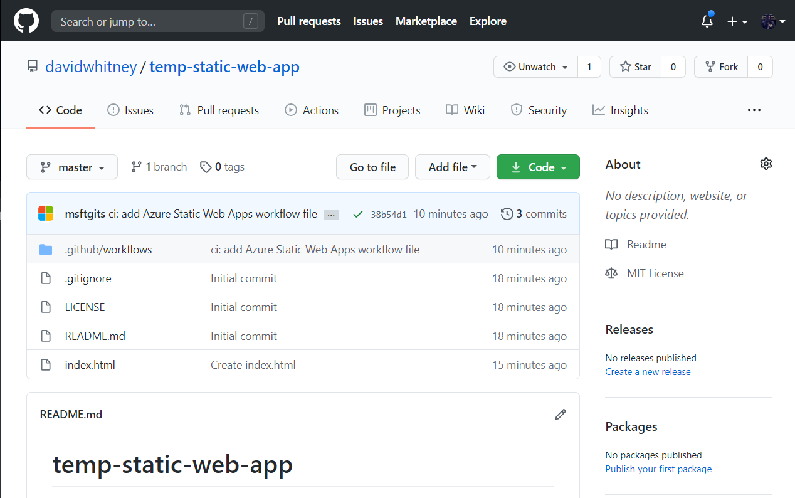Open the user avatar menu
Image resolution: width=795 pixels, height=498 pixels.
(773, 21)
